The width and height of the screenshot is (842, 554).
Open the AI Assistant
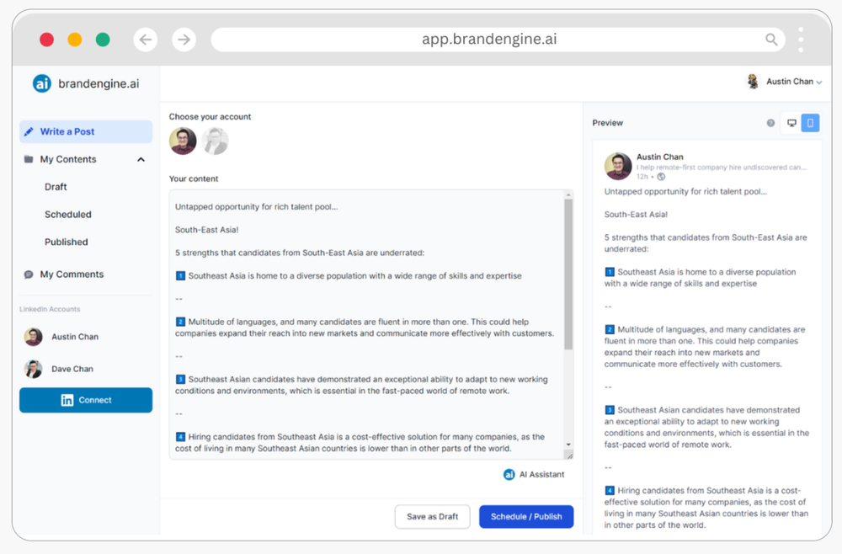(534, 474)
